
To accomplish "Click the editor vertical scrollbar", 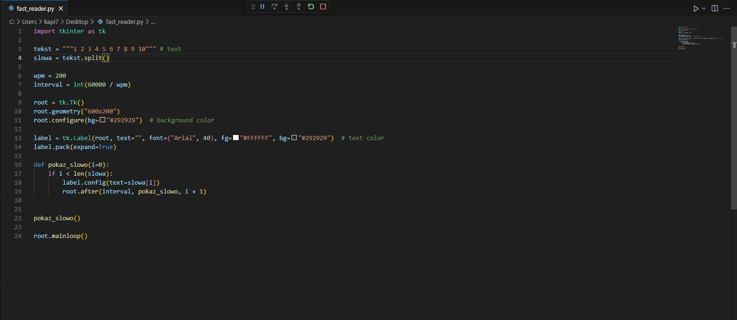I will click(734, 117).
